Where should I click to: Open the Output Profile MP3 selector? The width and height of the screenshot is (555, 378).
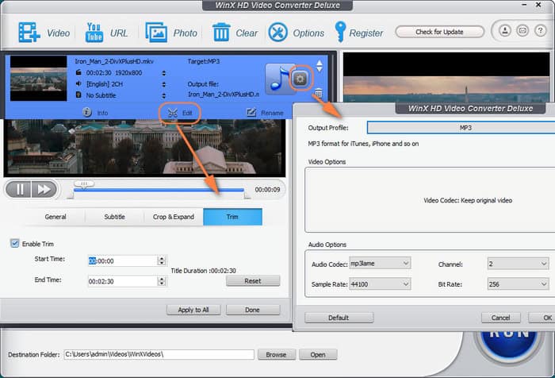461,128
